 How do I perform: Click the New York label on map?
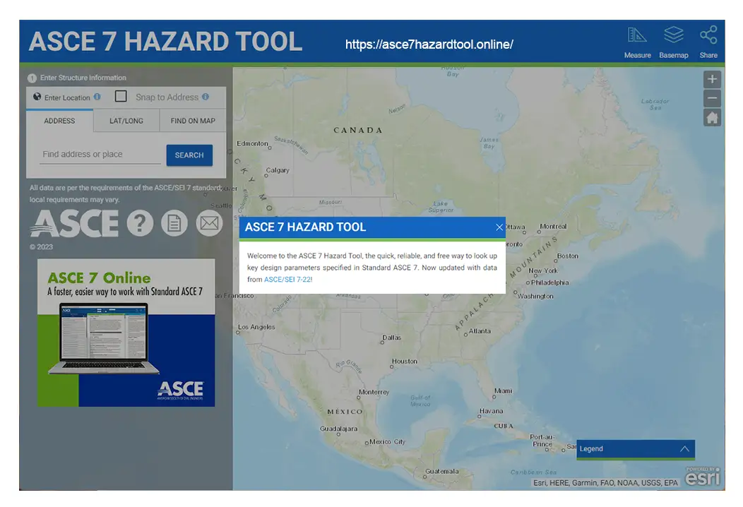pos(543,270)
